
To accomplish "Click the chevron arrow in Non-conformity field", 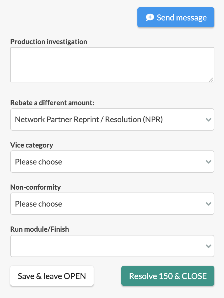I will 209,204.
